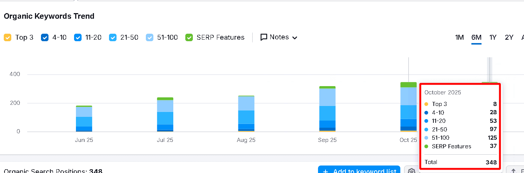Click the Jun 25 stacked bar
The height and width of the screenshot is (173, 524).
(84, 119)
